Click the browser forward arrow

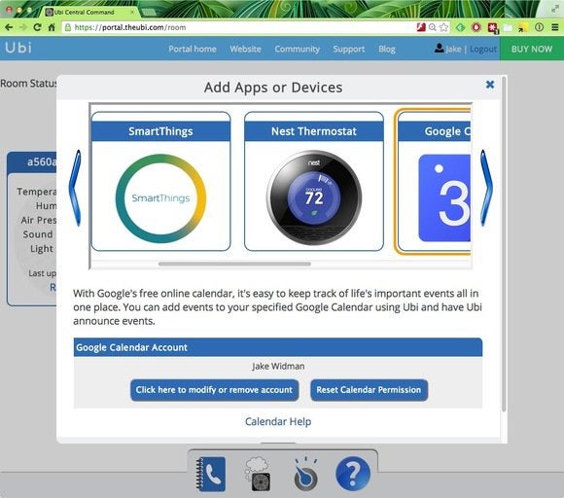[22, 27]
